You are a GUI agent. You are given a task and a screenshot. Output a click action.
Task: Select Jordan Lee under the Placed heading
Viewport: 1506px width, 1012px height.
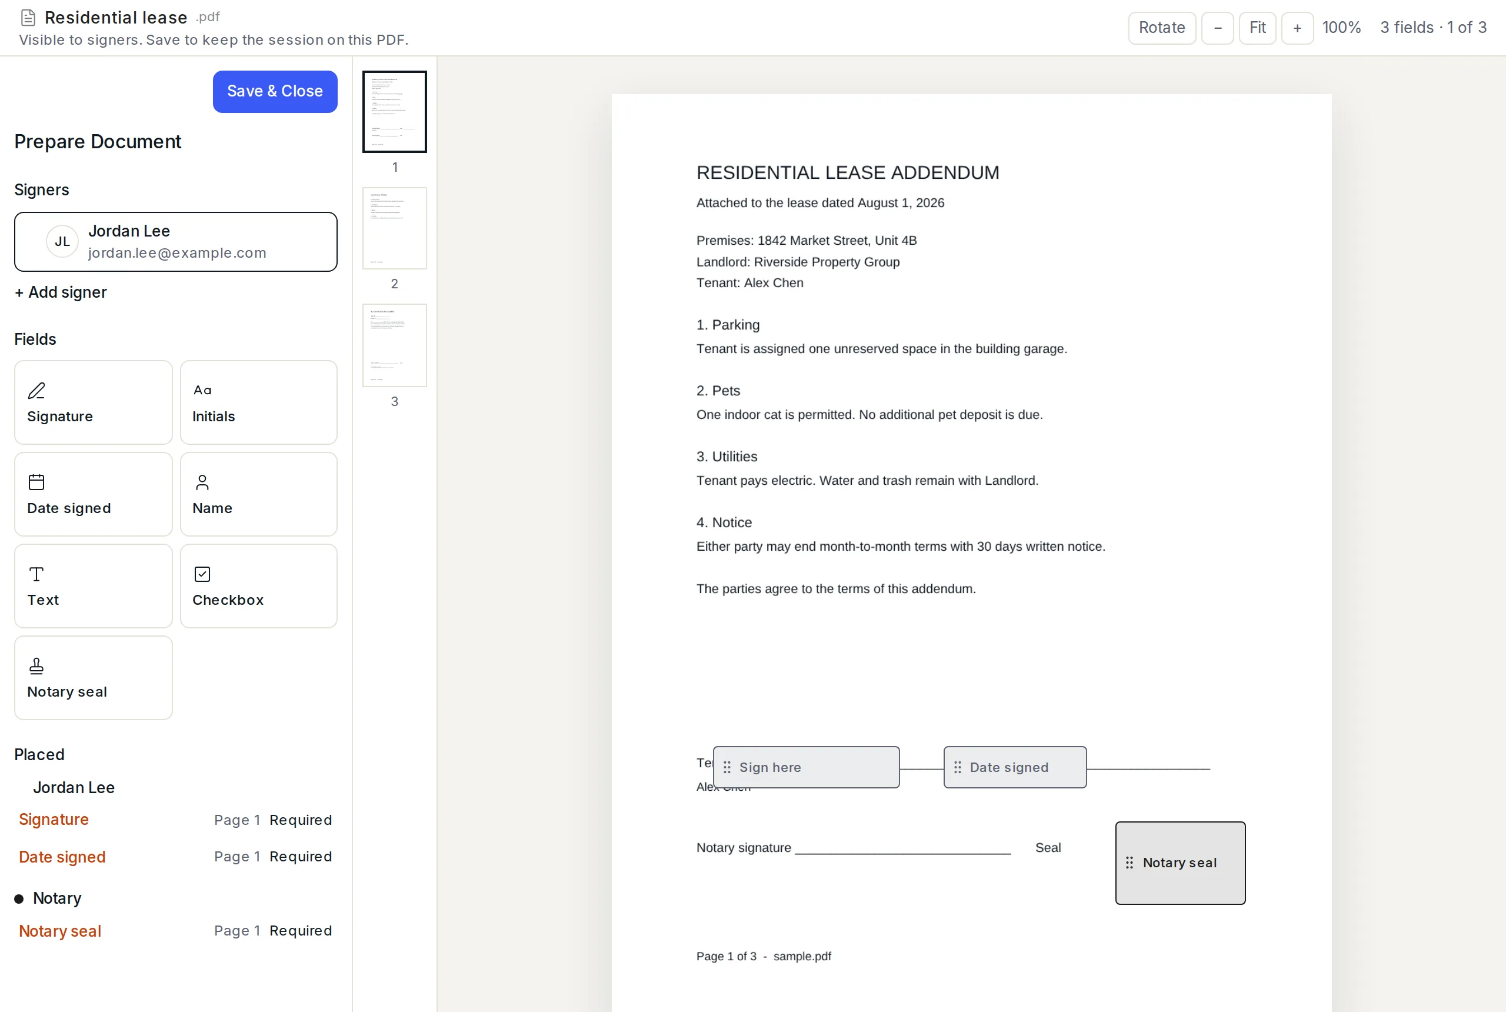click(x=74, y=787)
